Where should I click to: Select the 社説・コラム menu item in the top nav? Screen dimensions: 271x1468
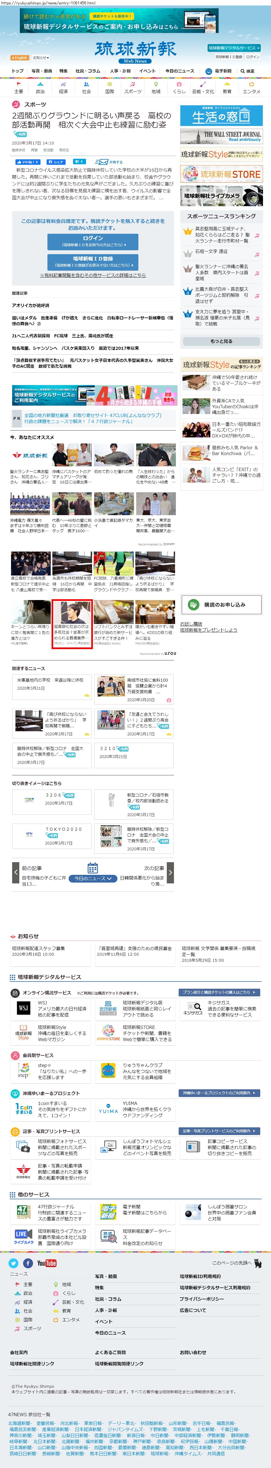(x=88, y=71)
